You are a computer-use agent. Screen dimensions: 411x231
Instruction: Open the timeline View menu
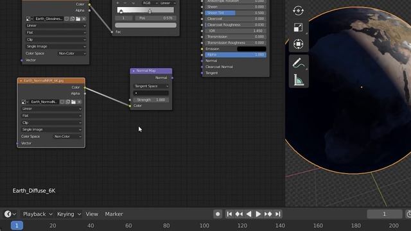pyautogui.click(x=92, y=214)
